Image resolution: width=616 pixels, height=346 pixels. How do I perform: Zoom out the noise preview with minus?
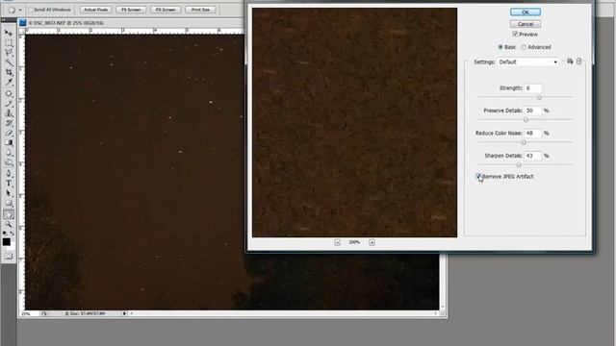337,242
